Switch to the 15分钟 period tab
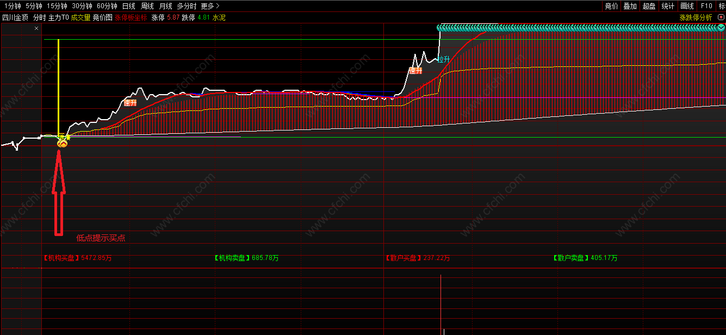The image size is (726, 335). [x=57, y=6]
